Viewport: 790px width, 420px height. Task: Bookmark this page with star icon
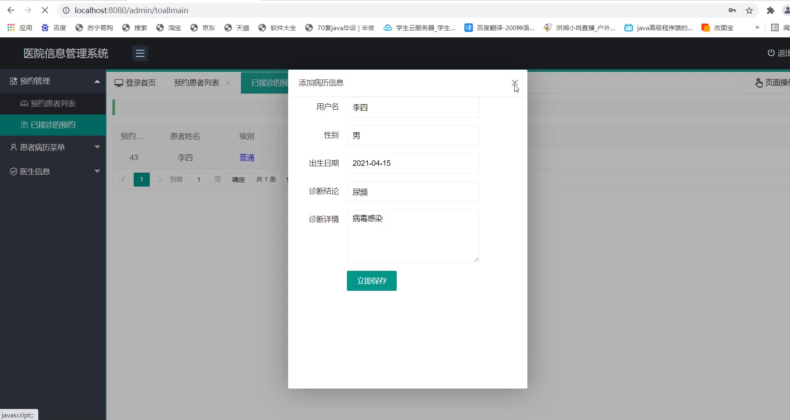coord(750,11)
